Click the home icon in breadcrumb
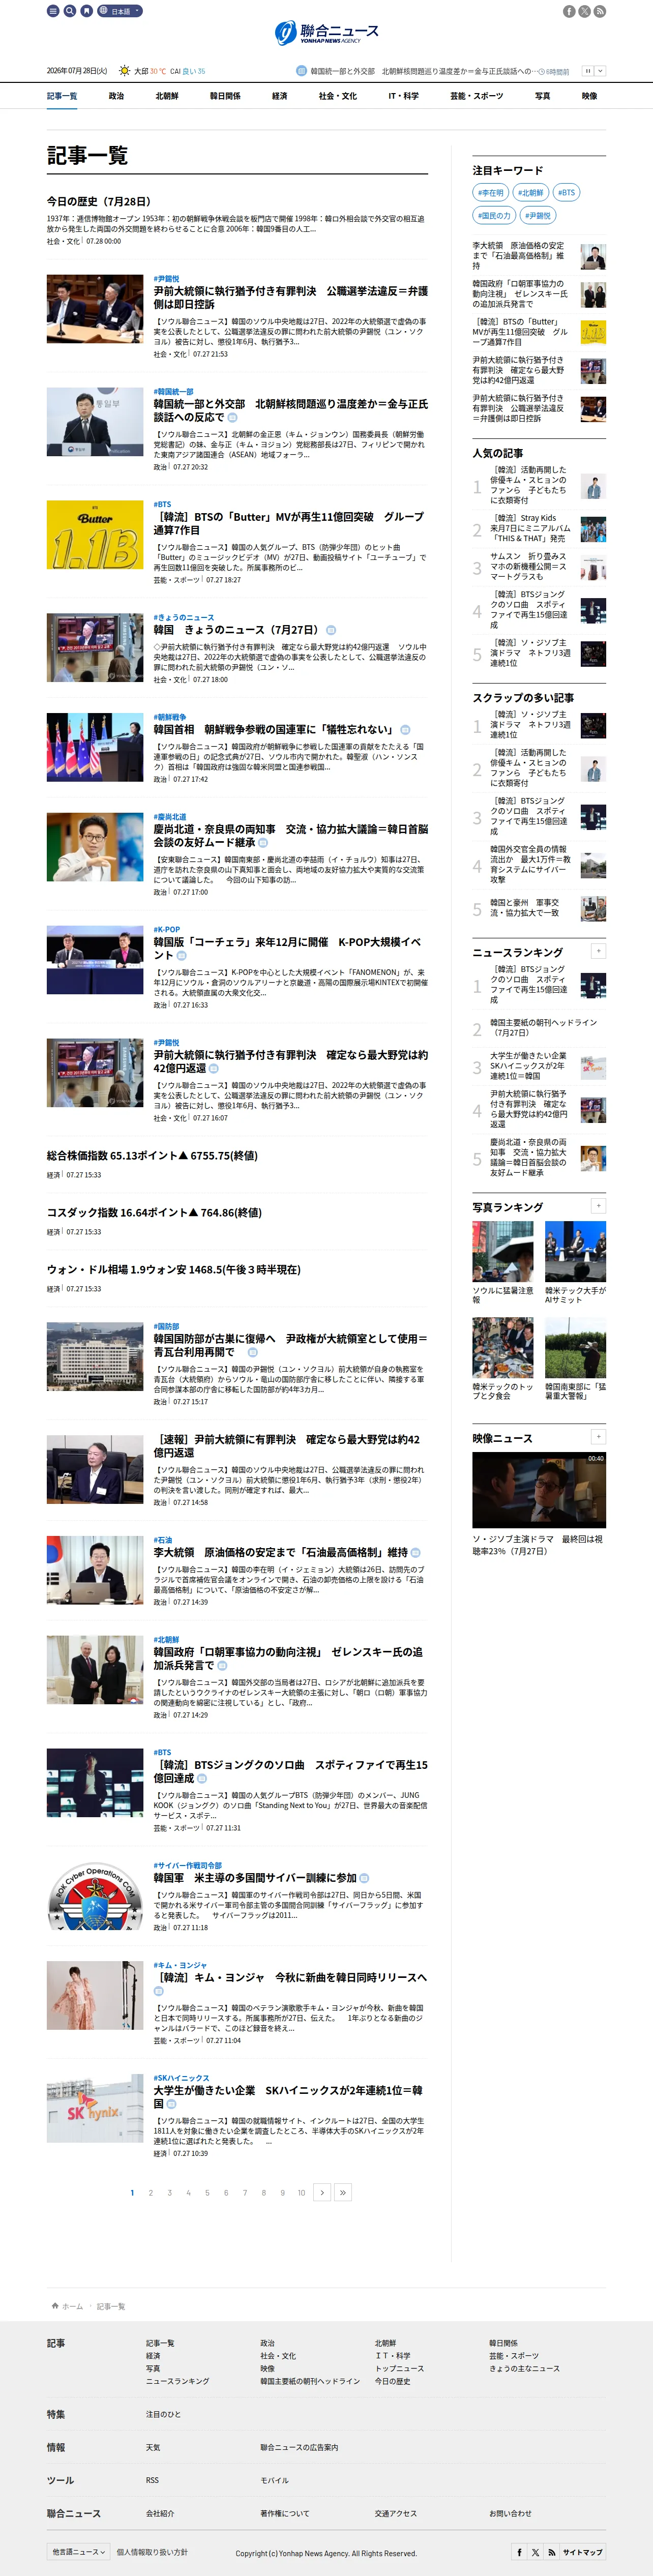The height and width of the screenshot is (2576, 653). coord(55,2306)
